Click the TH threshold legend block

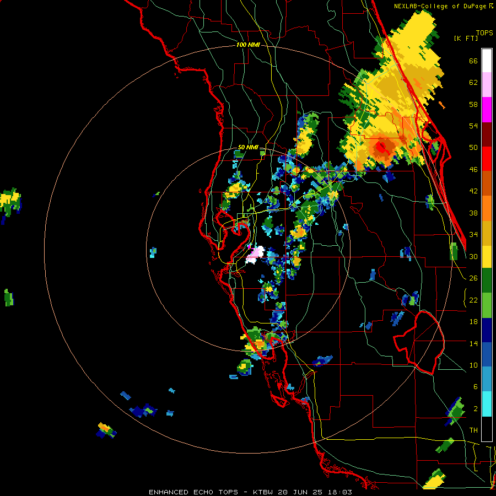pyautogui.click(x=487, y=429)
